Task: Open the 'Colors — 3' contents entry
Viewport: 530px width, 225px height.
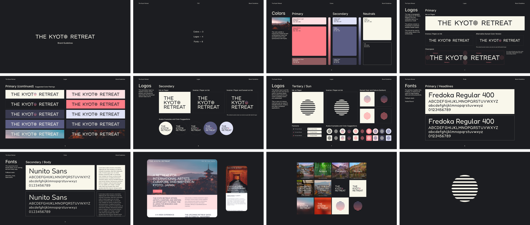Action: point(198,32)
